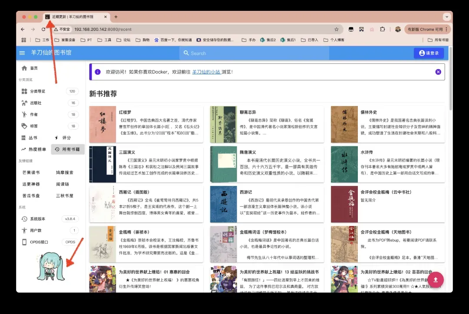Open the 首页 home page in the sidebar
The image size is (469, 314).
click(x=33, y=68)
